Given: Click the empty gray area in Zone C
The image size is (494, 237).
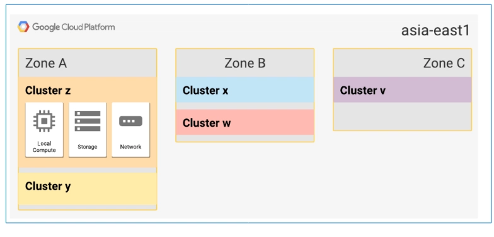Looking at the screenshot, I should tap(402, 116).
